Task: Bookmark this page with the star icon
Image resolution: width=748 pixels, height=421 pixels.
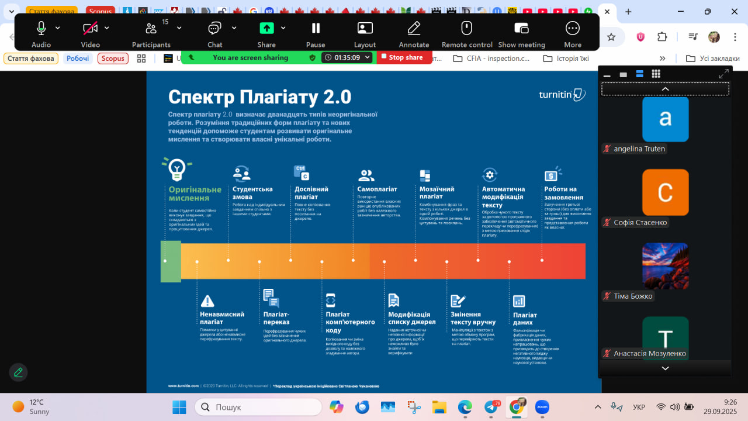Action: [x=611, y=37]
